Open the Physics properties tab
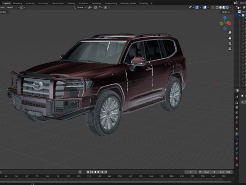The width and height of the screenshot is (246, 185). [x=237, y=144]
